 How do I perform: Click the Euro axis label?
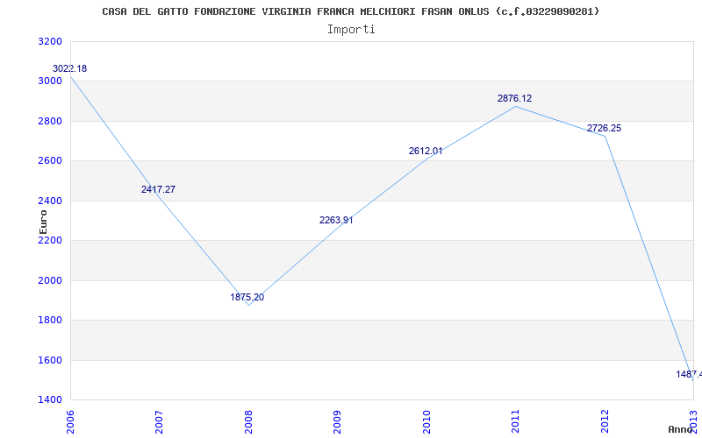43,223
